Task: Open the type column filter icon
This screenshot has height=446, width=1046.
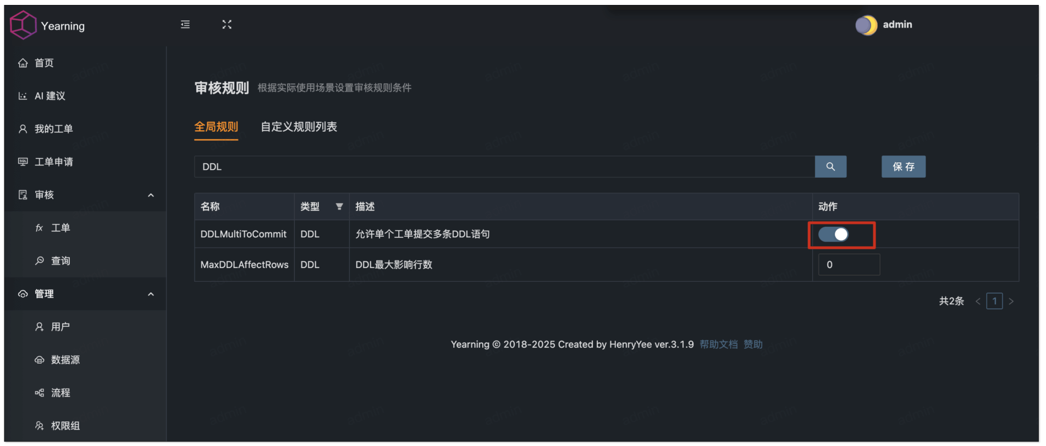Action: click(x=339, y=207)
